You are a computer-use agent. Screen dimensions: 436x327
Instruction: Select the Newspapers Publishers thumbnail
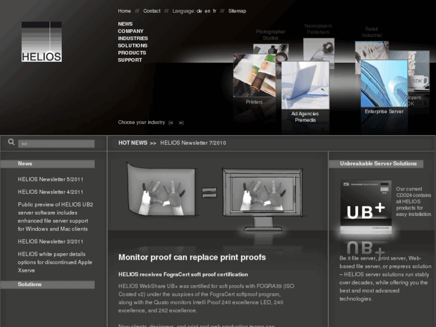click(x=318, y=49)
